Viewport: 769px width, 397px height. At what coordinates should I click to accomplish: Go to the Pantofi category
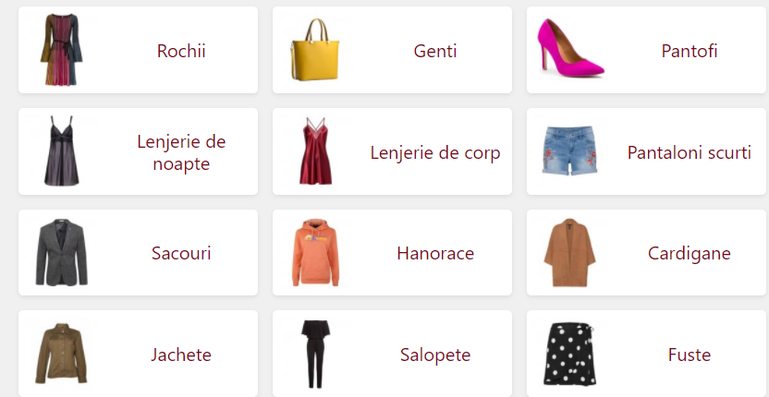click(690, 51)
